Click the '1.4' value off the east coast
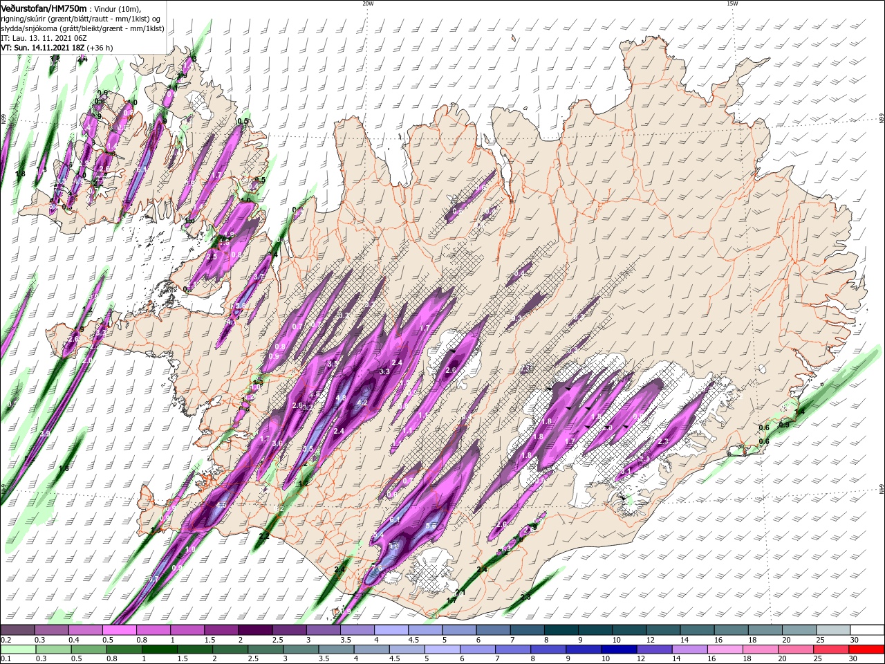 click(800, 412)
